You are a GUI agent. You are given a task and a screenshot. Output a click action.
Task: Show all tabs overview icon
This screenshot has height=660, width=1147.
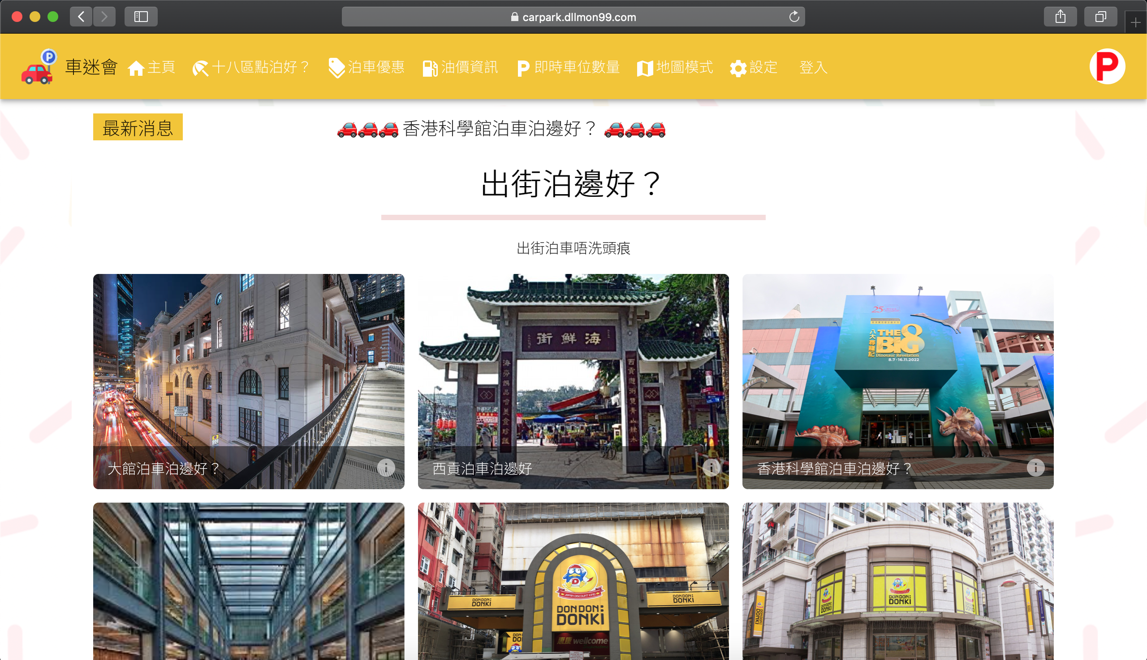[1100, 17]
